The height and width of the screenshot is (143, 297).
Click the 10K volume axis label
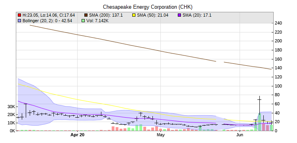tap(11, 123)
